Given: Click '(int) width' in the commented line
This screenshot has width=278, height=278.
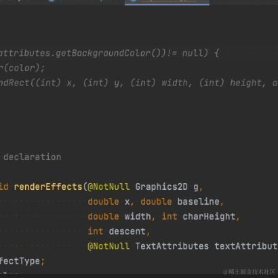Looking at the screenshot, I should point(159,83).
